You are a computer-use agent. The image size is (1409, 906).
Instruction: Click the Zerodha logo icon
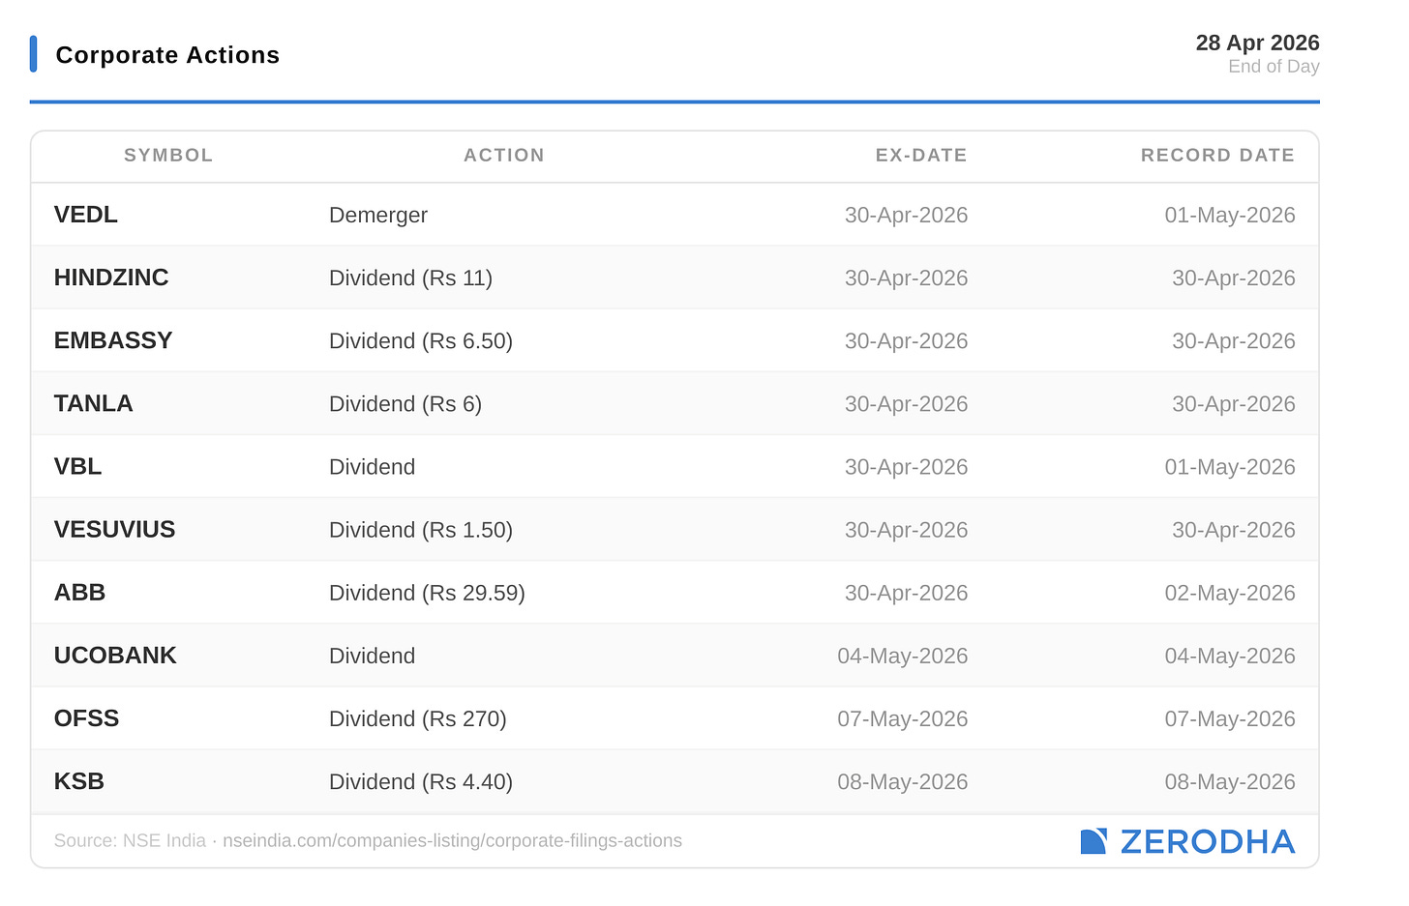(x=1094, y=841)
